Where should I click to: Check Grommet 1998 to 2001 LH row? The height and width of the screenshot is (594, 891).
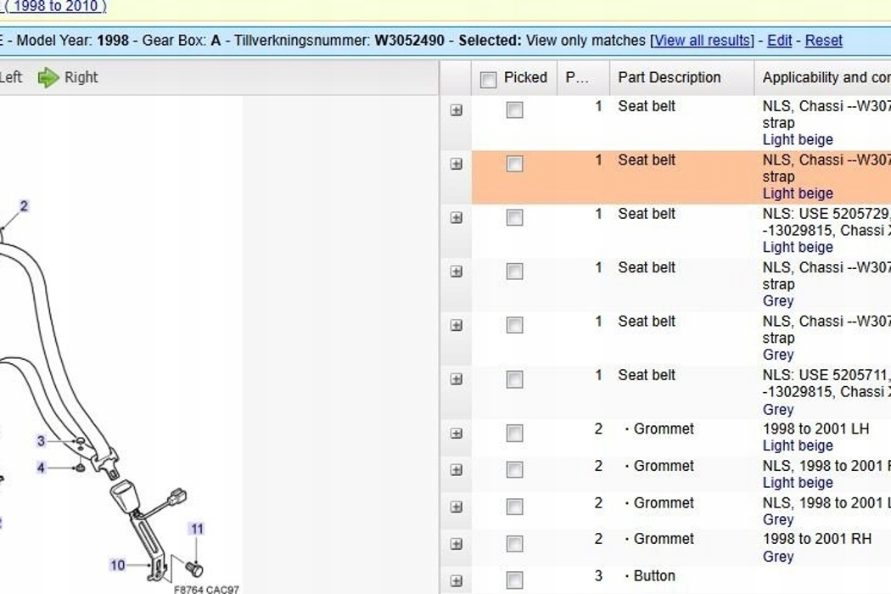pos(515,434)
